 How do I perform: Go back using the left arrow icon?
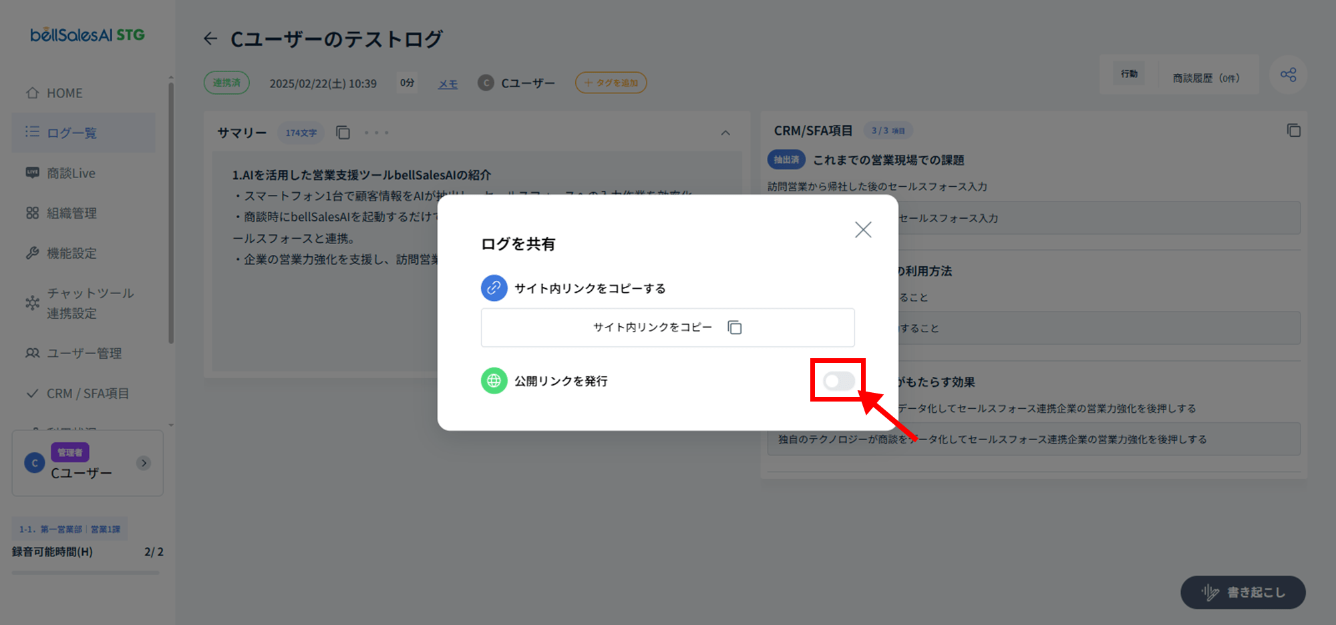210,39
